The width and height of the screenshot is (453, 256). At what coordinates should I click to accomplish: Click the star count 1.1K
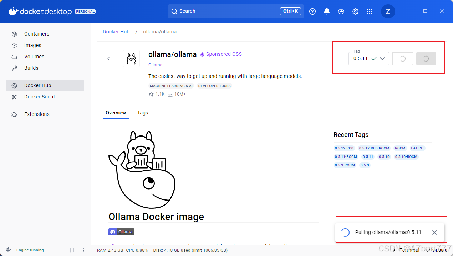pos(157,94)
